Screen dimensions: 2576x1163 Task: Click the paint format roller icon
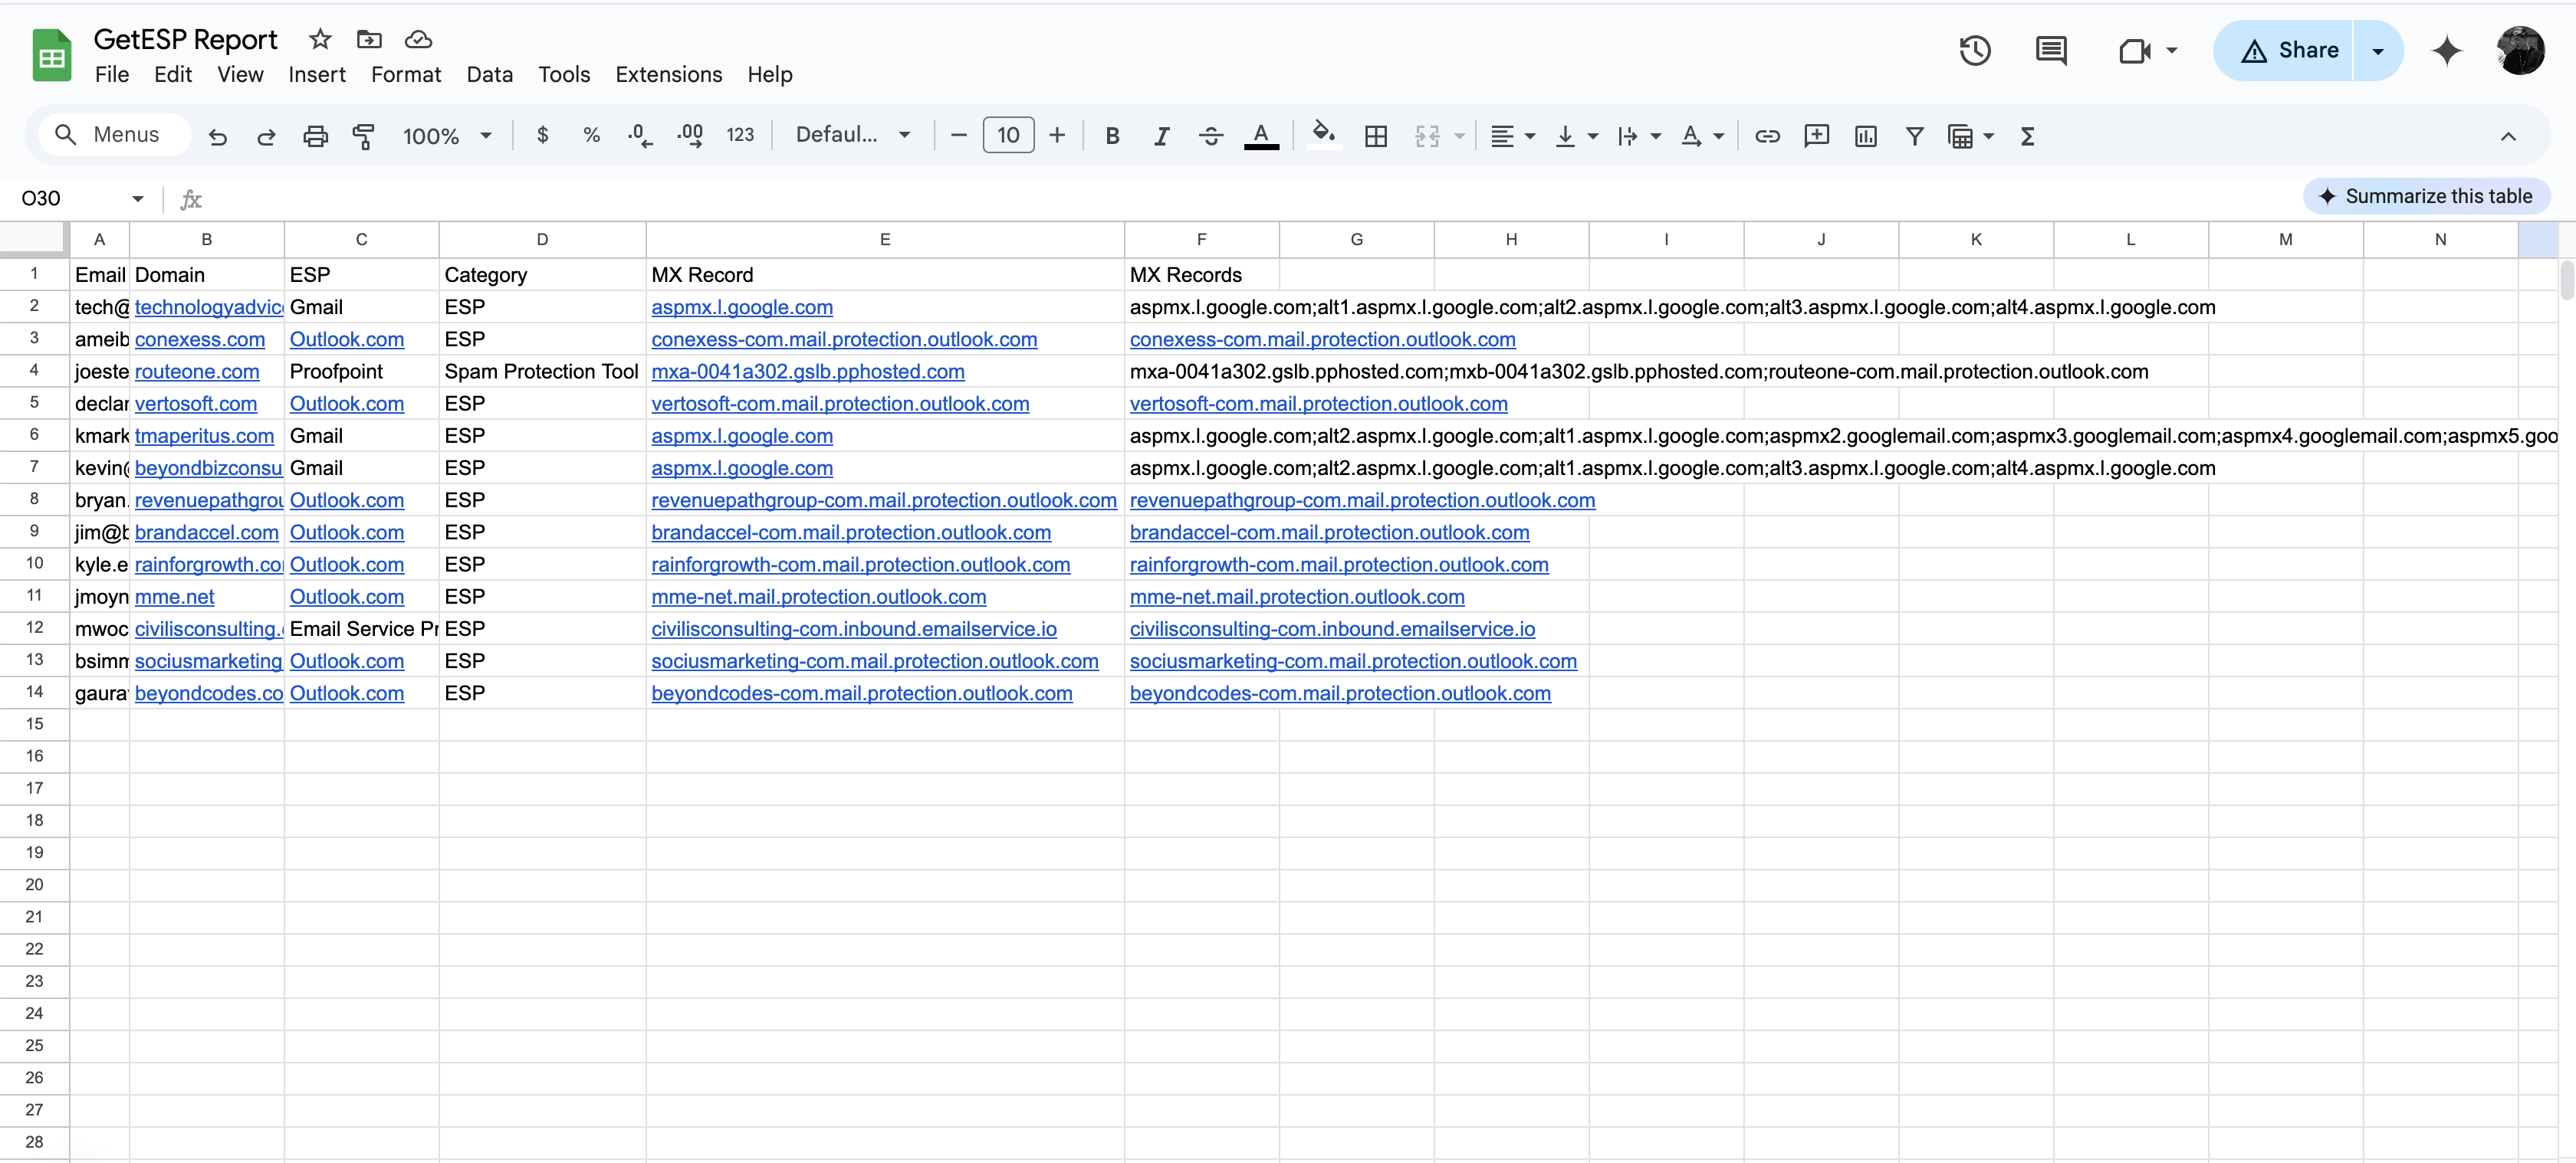coord(364,136)
